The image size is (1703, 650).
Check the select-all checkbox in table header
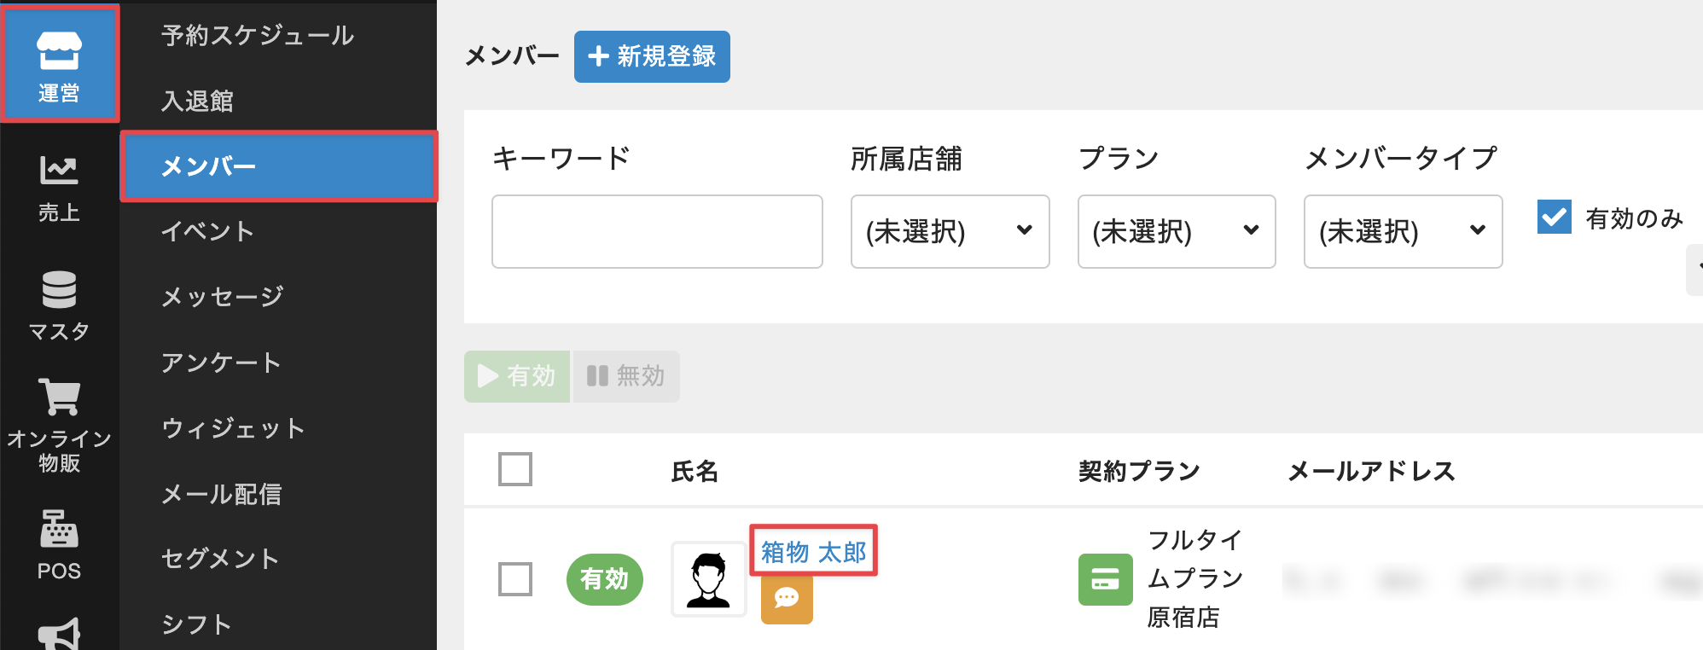click(x=515, y=469)
